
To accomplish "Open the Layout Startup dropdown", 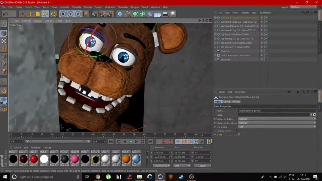I will click(x=303, y=7).
